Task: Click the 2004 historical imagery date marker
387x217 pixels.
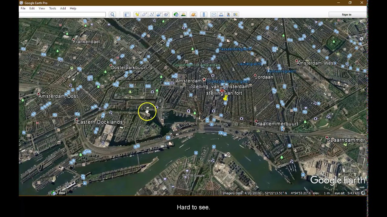Action: [62, 193]
